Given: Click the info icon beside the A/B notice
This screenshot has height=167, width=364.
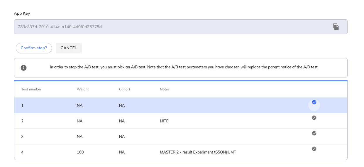Looking at the screenshot, I should point(24,68).
